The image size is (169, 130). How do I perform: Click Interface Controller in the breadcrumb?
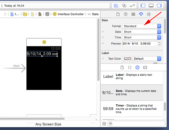click(x=71, y=14)
